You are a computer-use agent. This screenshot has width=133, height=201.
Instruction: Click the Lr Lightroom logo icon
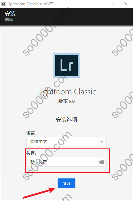click(66, 66)
